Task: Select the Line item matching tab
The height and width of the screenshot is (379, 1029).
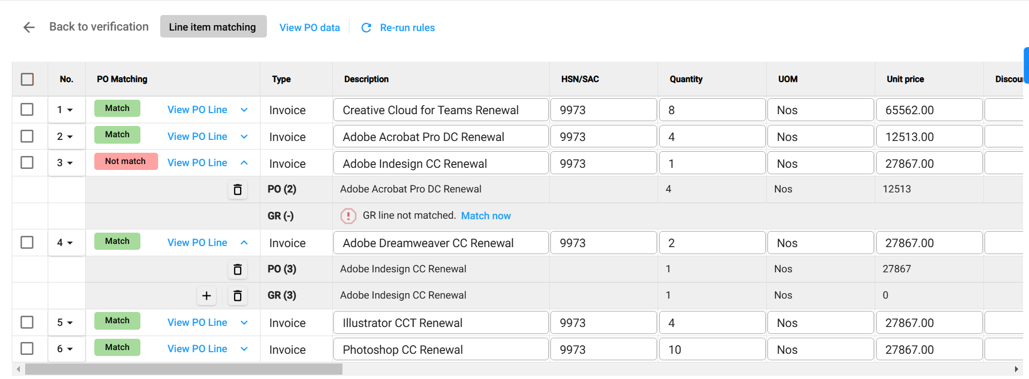Action: 213,27
